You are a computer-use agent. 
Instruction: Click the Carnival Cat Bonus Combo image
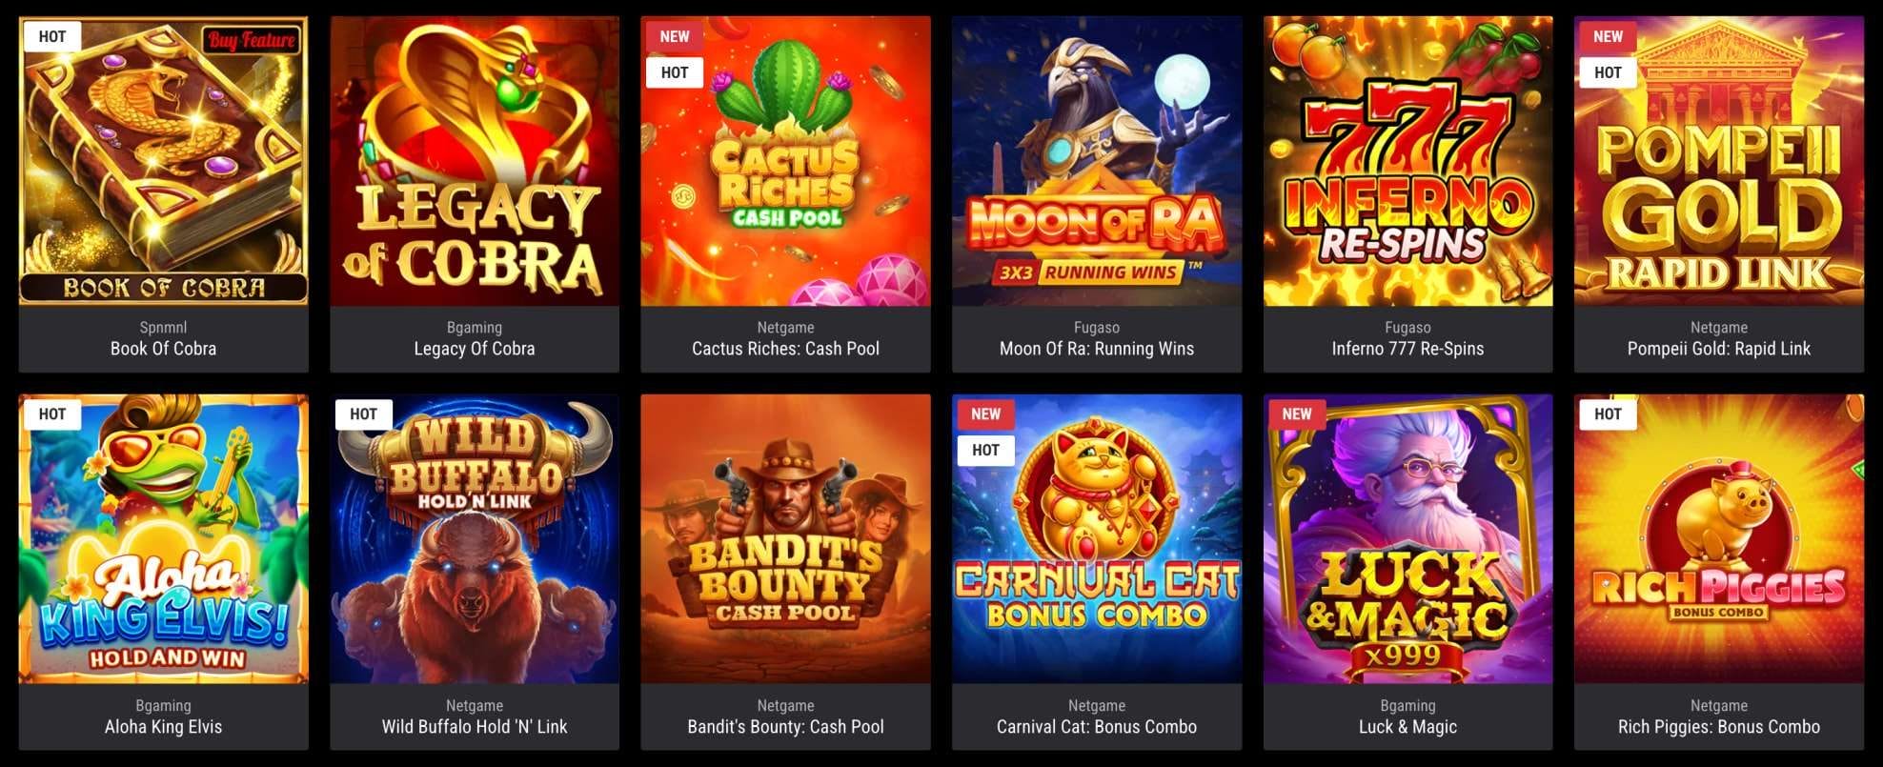(1097, 539)
